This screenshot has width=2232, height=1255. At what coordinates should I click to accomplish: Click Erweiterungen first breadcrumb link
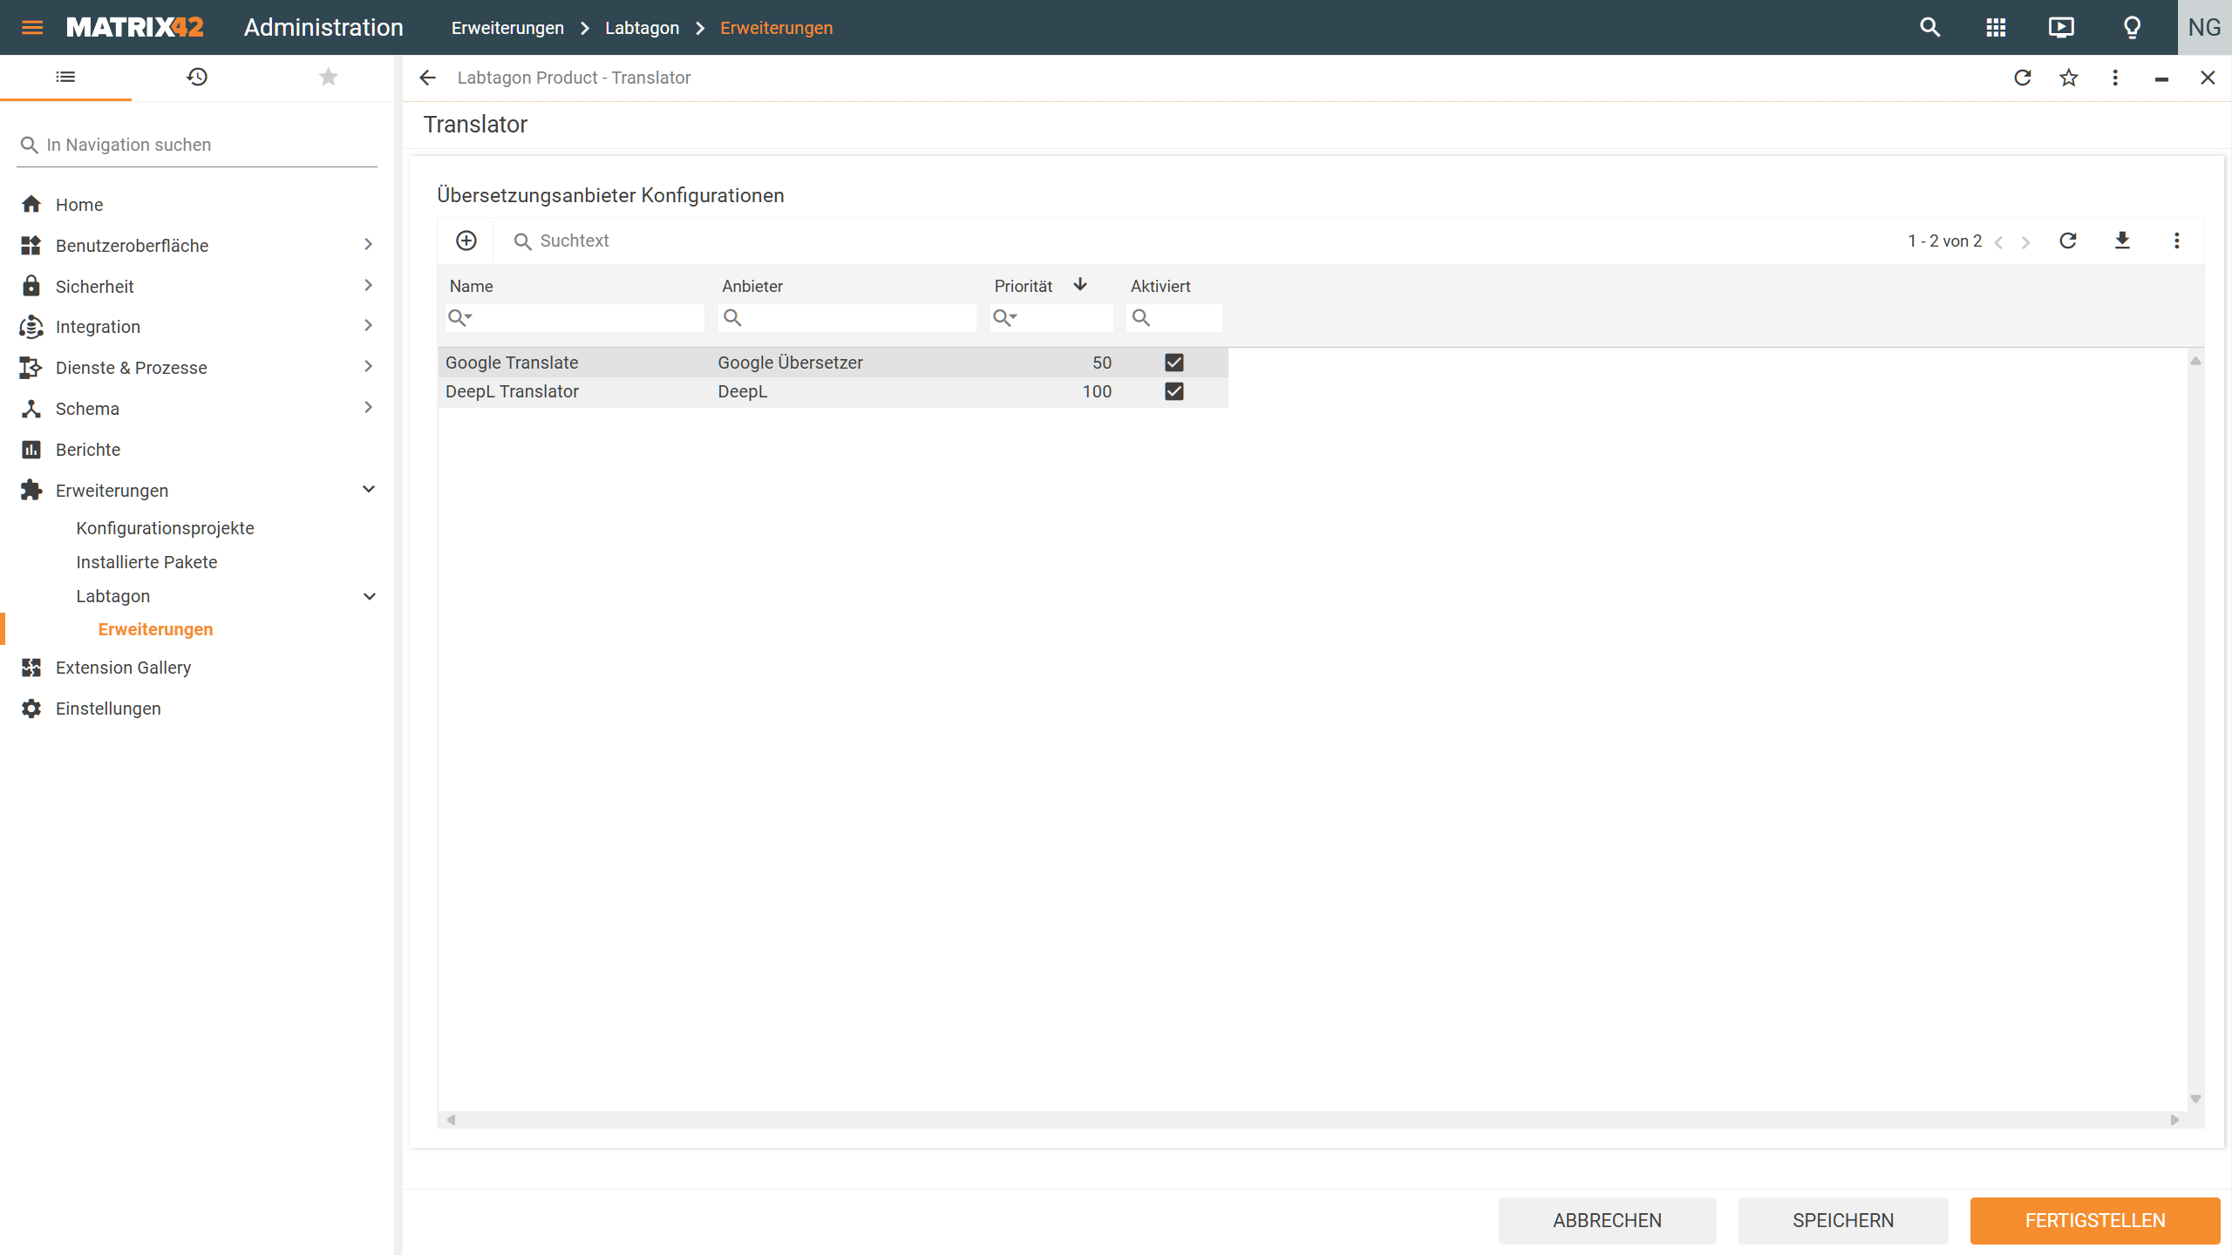click(507, 28)
